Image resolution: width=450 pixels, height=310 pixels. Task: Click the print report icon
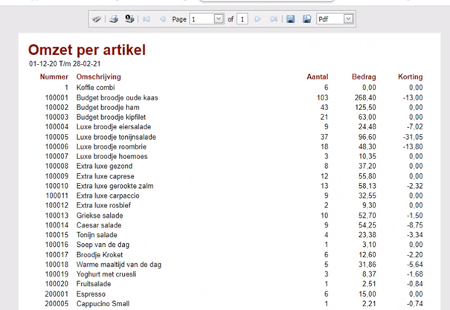(x=114, y=19)
